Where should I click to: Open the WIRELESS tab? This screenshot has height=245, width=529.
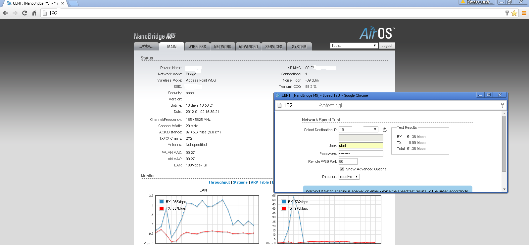197,47
